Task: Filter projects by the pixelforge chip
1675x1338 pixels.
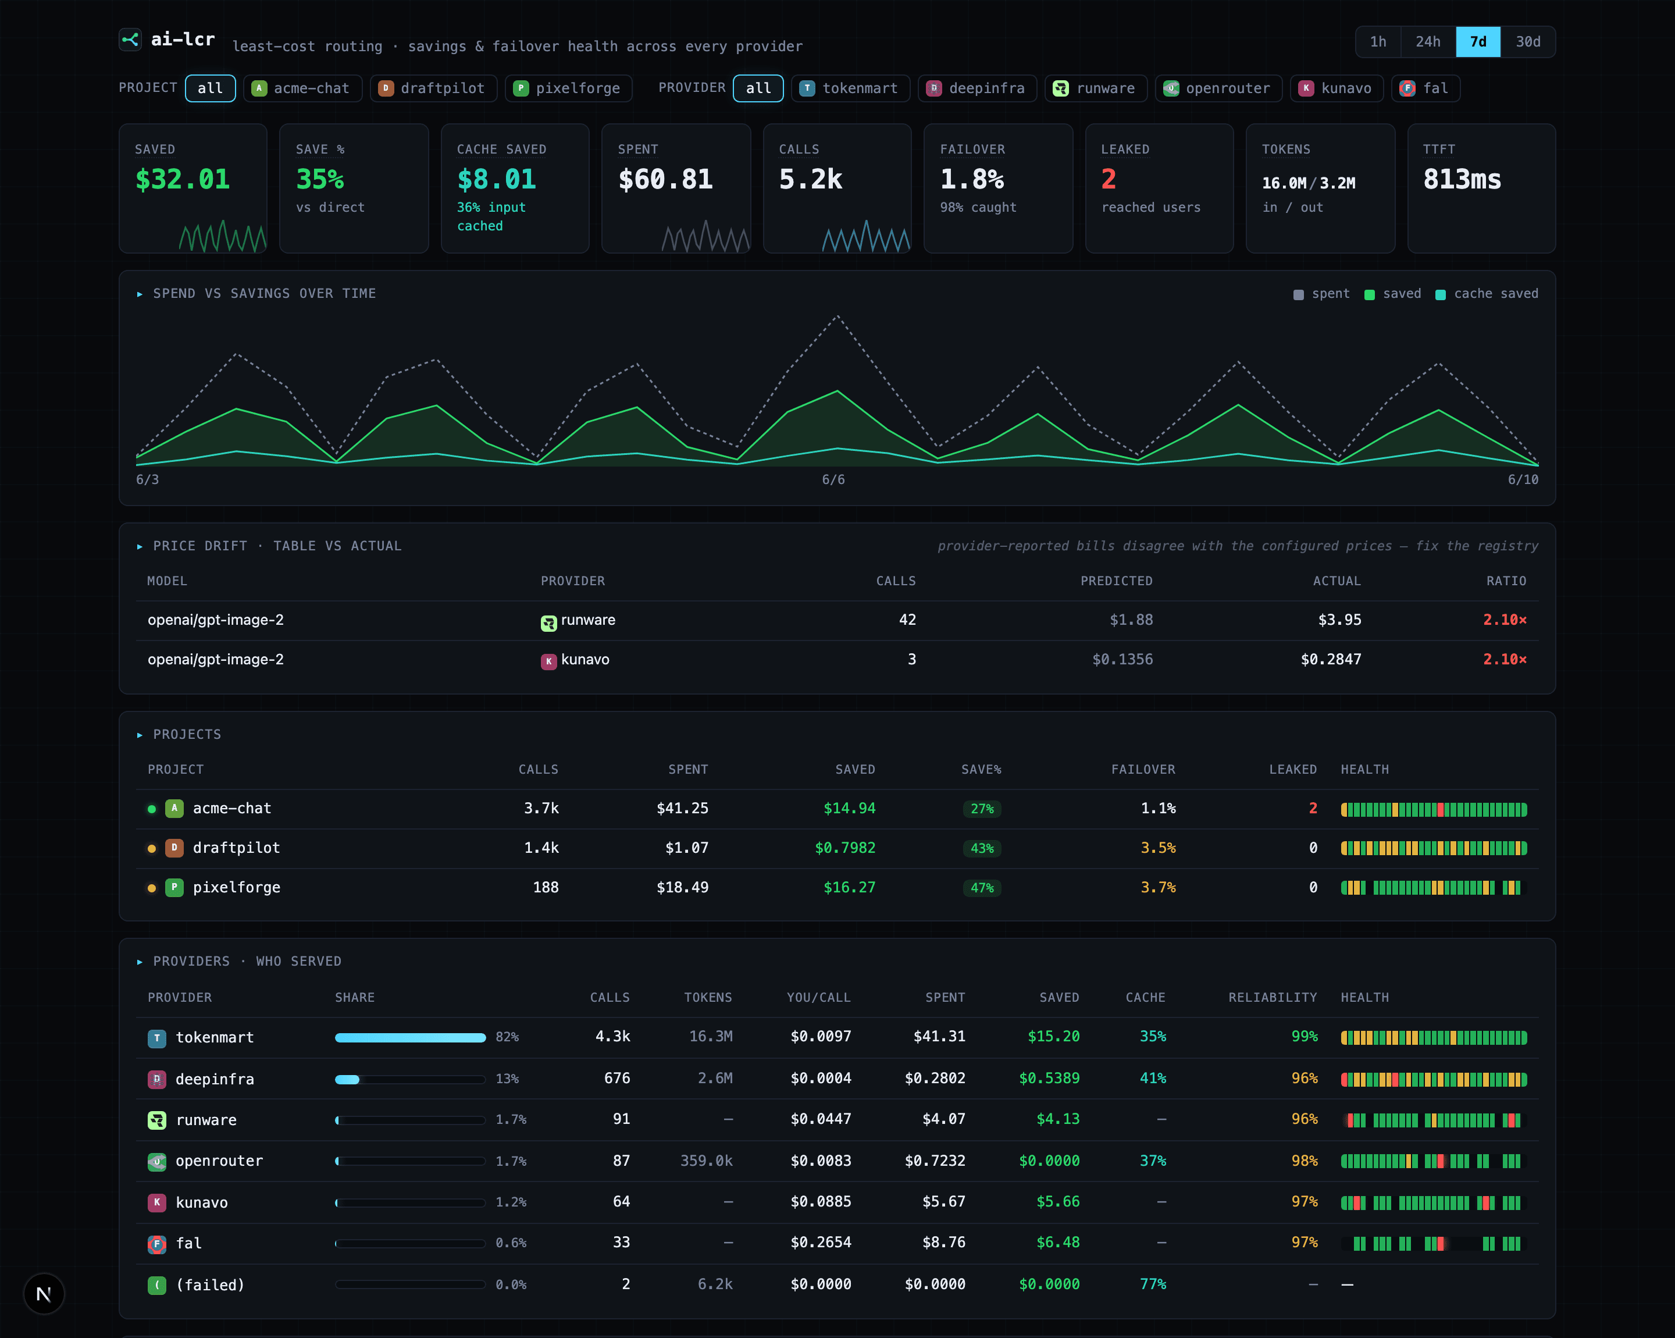Action: point(569,88)
